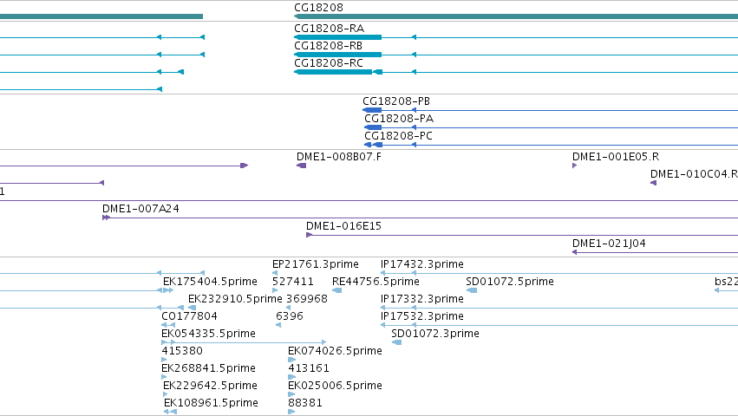Select the 88381 feature label

pyautogui.click(x=305, y=403)
